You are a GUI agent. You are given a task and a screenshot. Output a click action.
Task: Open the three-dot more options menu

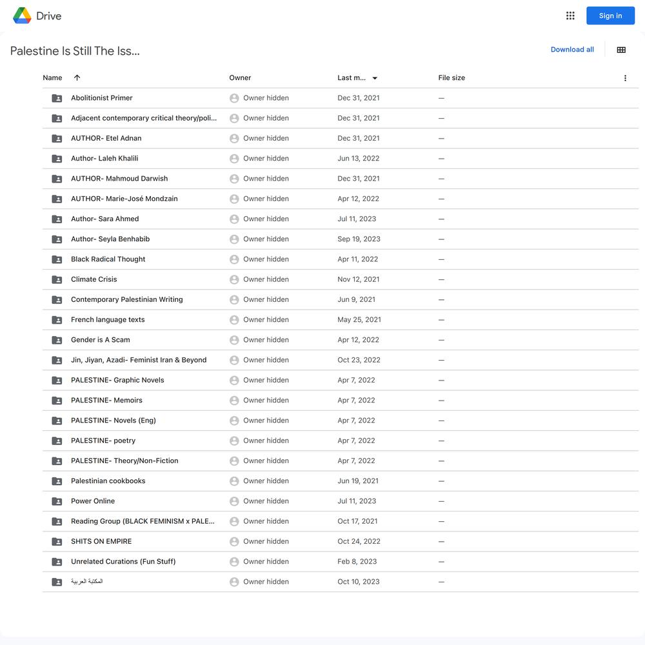click(x=625, y=78)
